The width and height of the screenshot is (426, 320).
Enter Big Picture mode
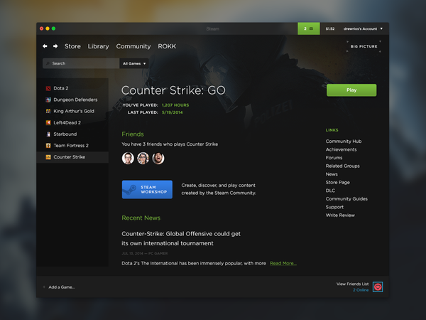point(364,46)
